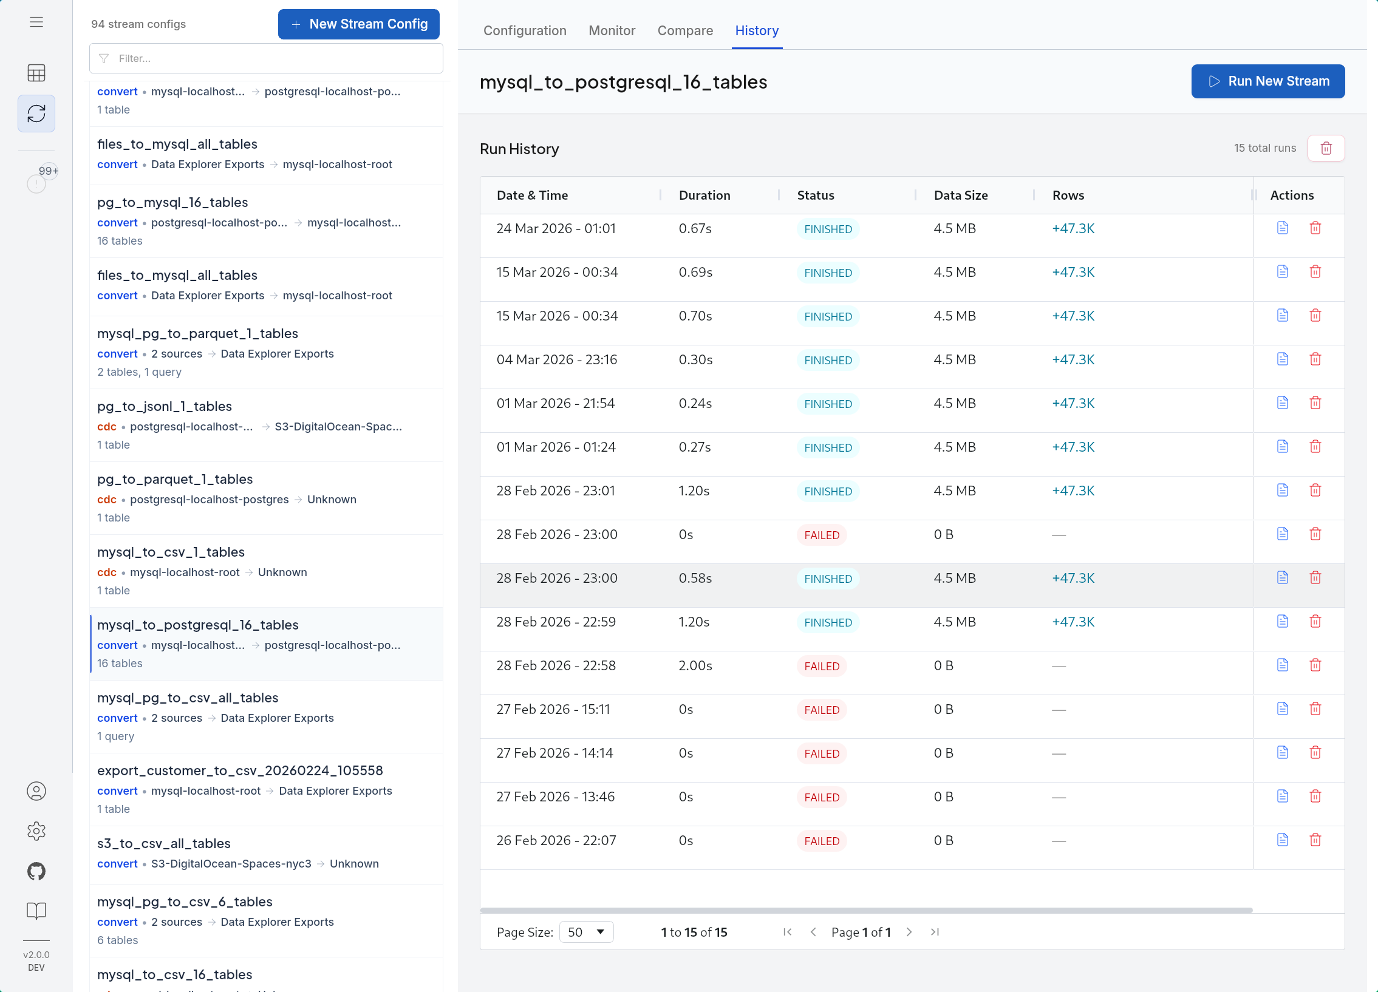Open the documentation book icon
1378x992 pixels.
[x=36, y=911]
